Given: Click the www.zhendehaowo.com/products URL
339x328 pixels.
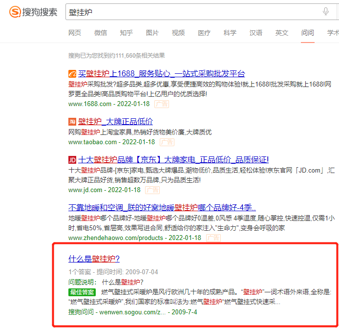Looking at the screenshot, I should pos(116,238).
